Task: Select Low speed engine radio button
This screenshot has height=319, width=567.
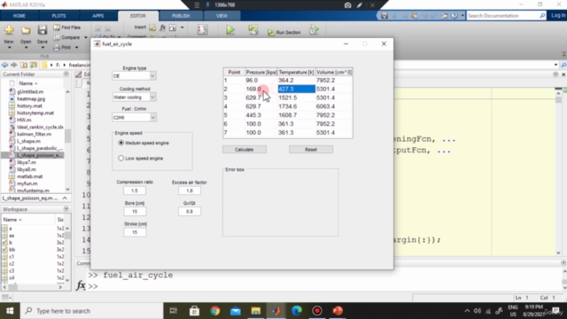Action: (121, 159)
